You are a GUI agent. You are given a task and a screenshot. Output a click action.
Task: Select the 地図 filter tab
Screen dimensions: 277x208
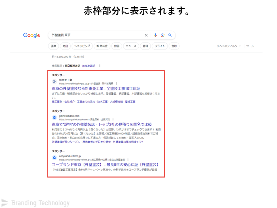(65, 46)
